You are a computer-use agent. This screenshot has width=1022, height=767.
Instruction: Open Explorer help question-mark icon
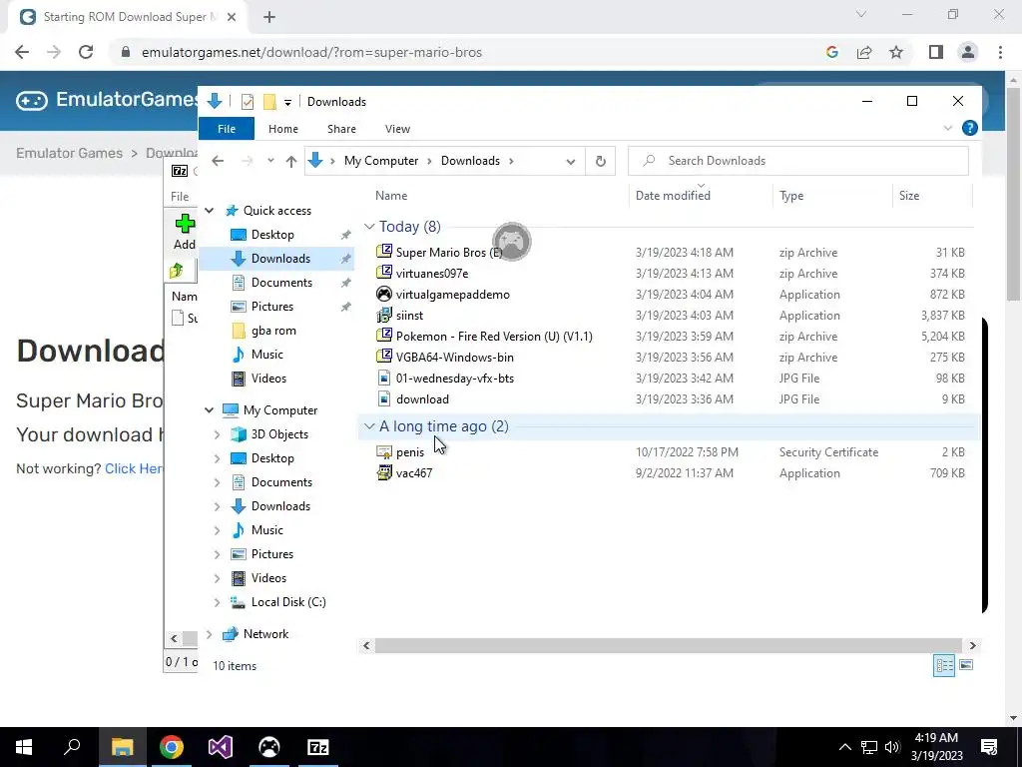pos(970,128)
